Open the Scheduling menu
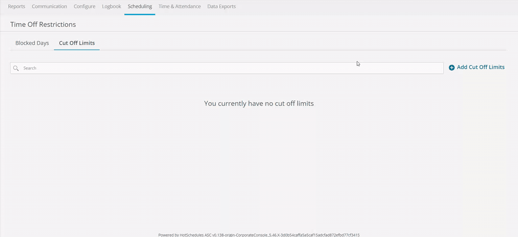Screen dimensions: 518x237 click(140, 6)
